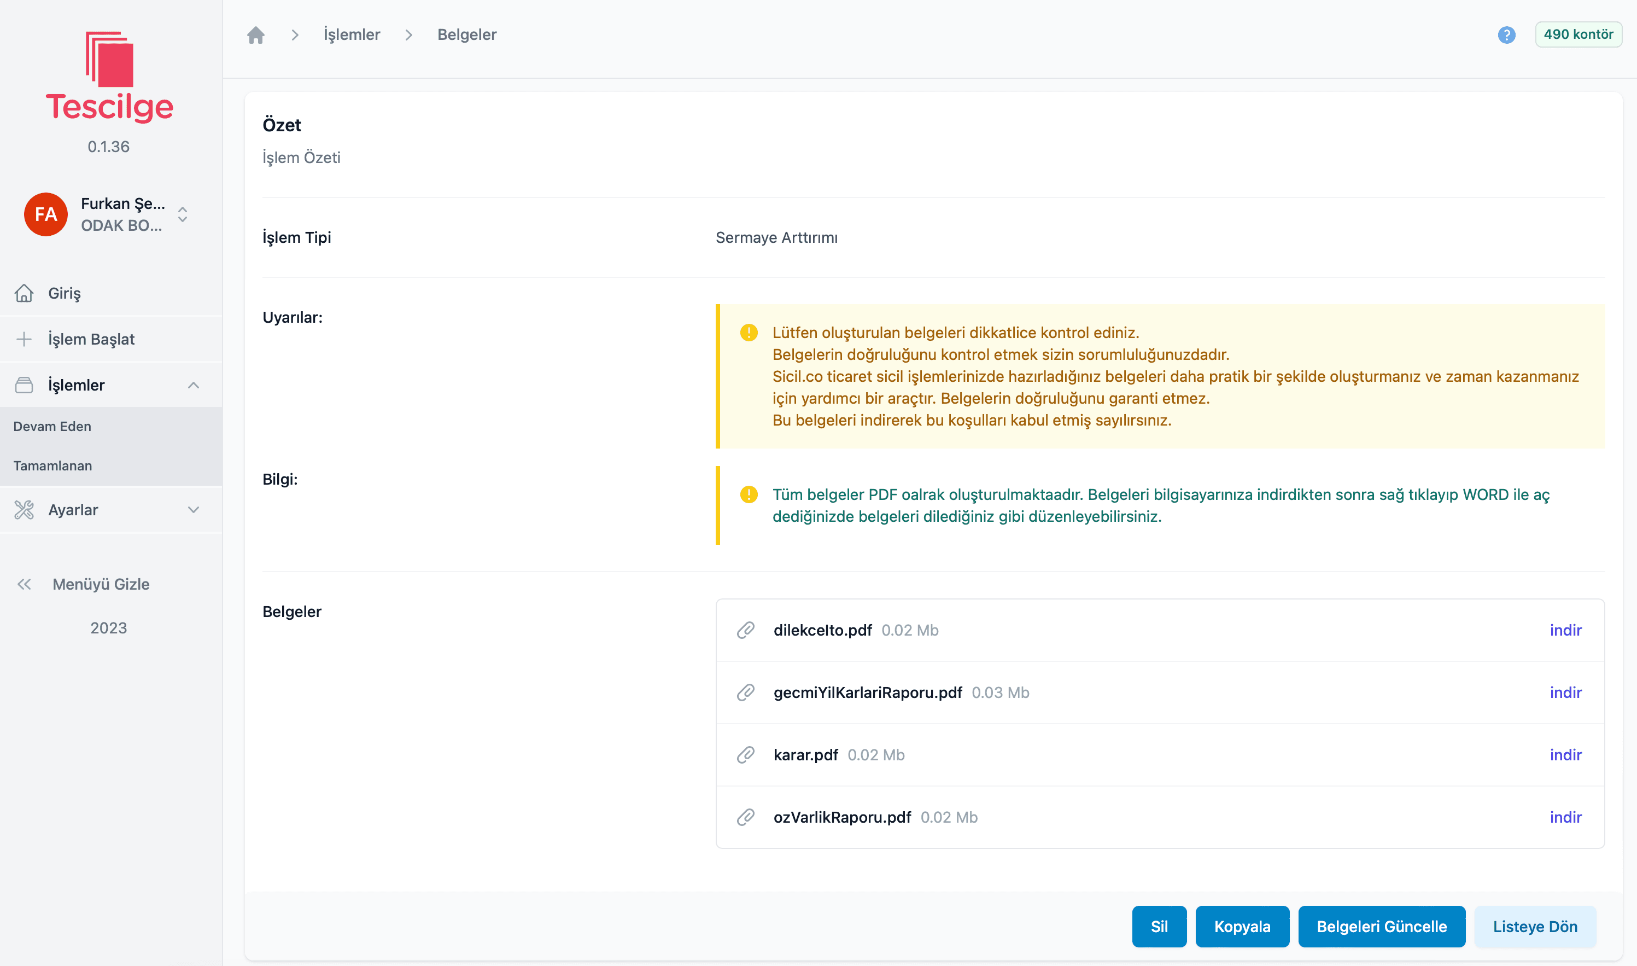Collapse the İşlemler menu section
1637x966 pixels.
click(193, 385)
